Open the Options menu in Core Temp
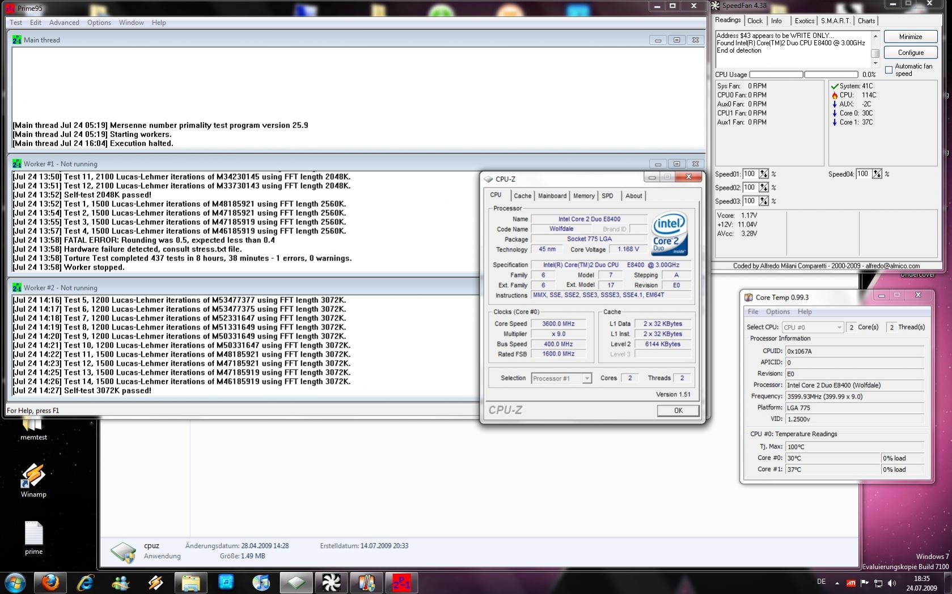 pyautogui.click(x=778, y=312)
